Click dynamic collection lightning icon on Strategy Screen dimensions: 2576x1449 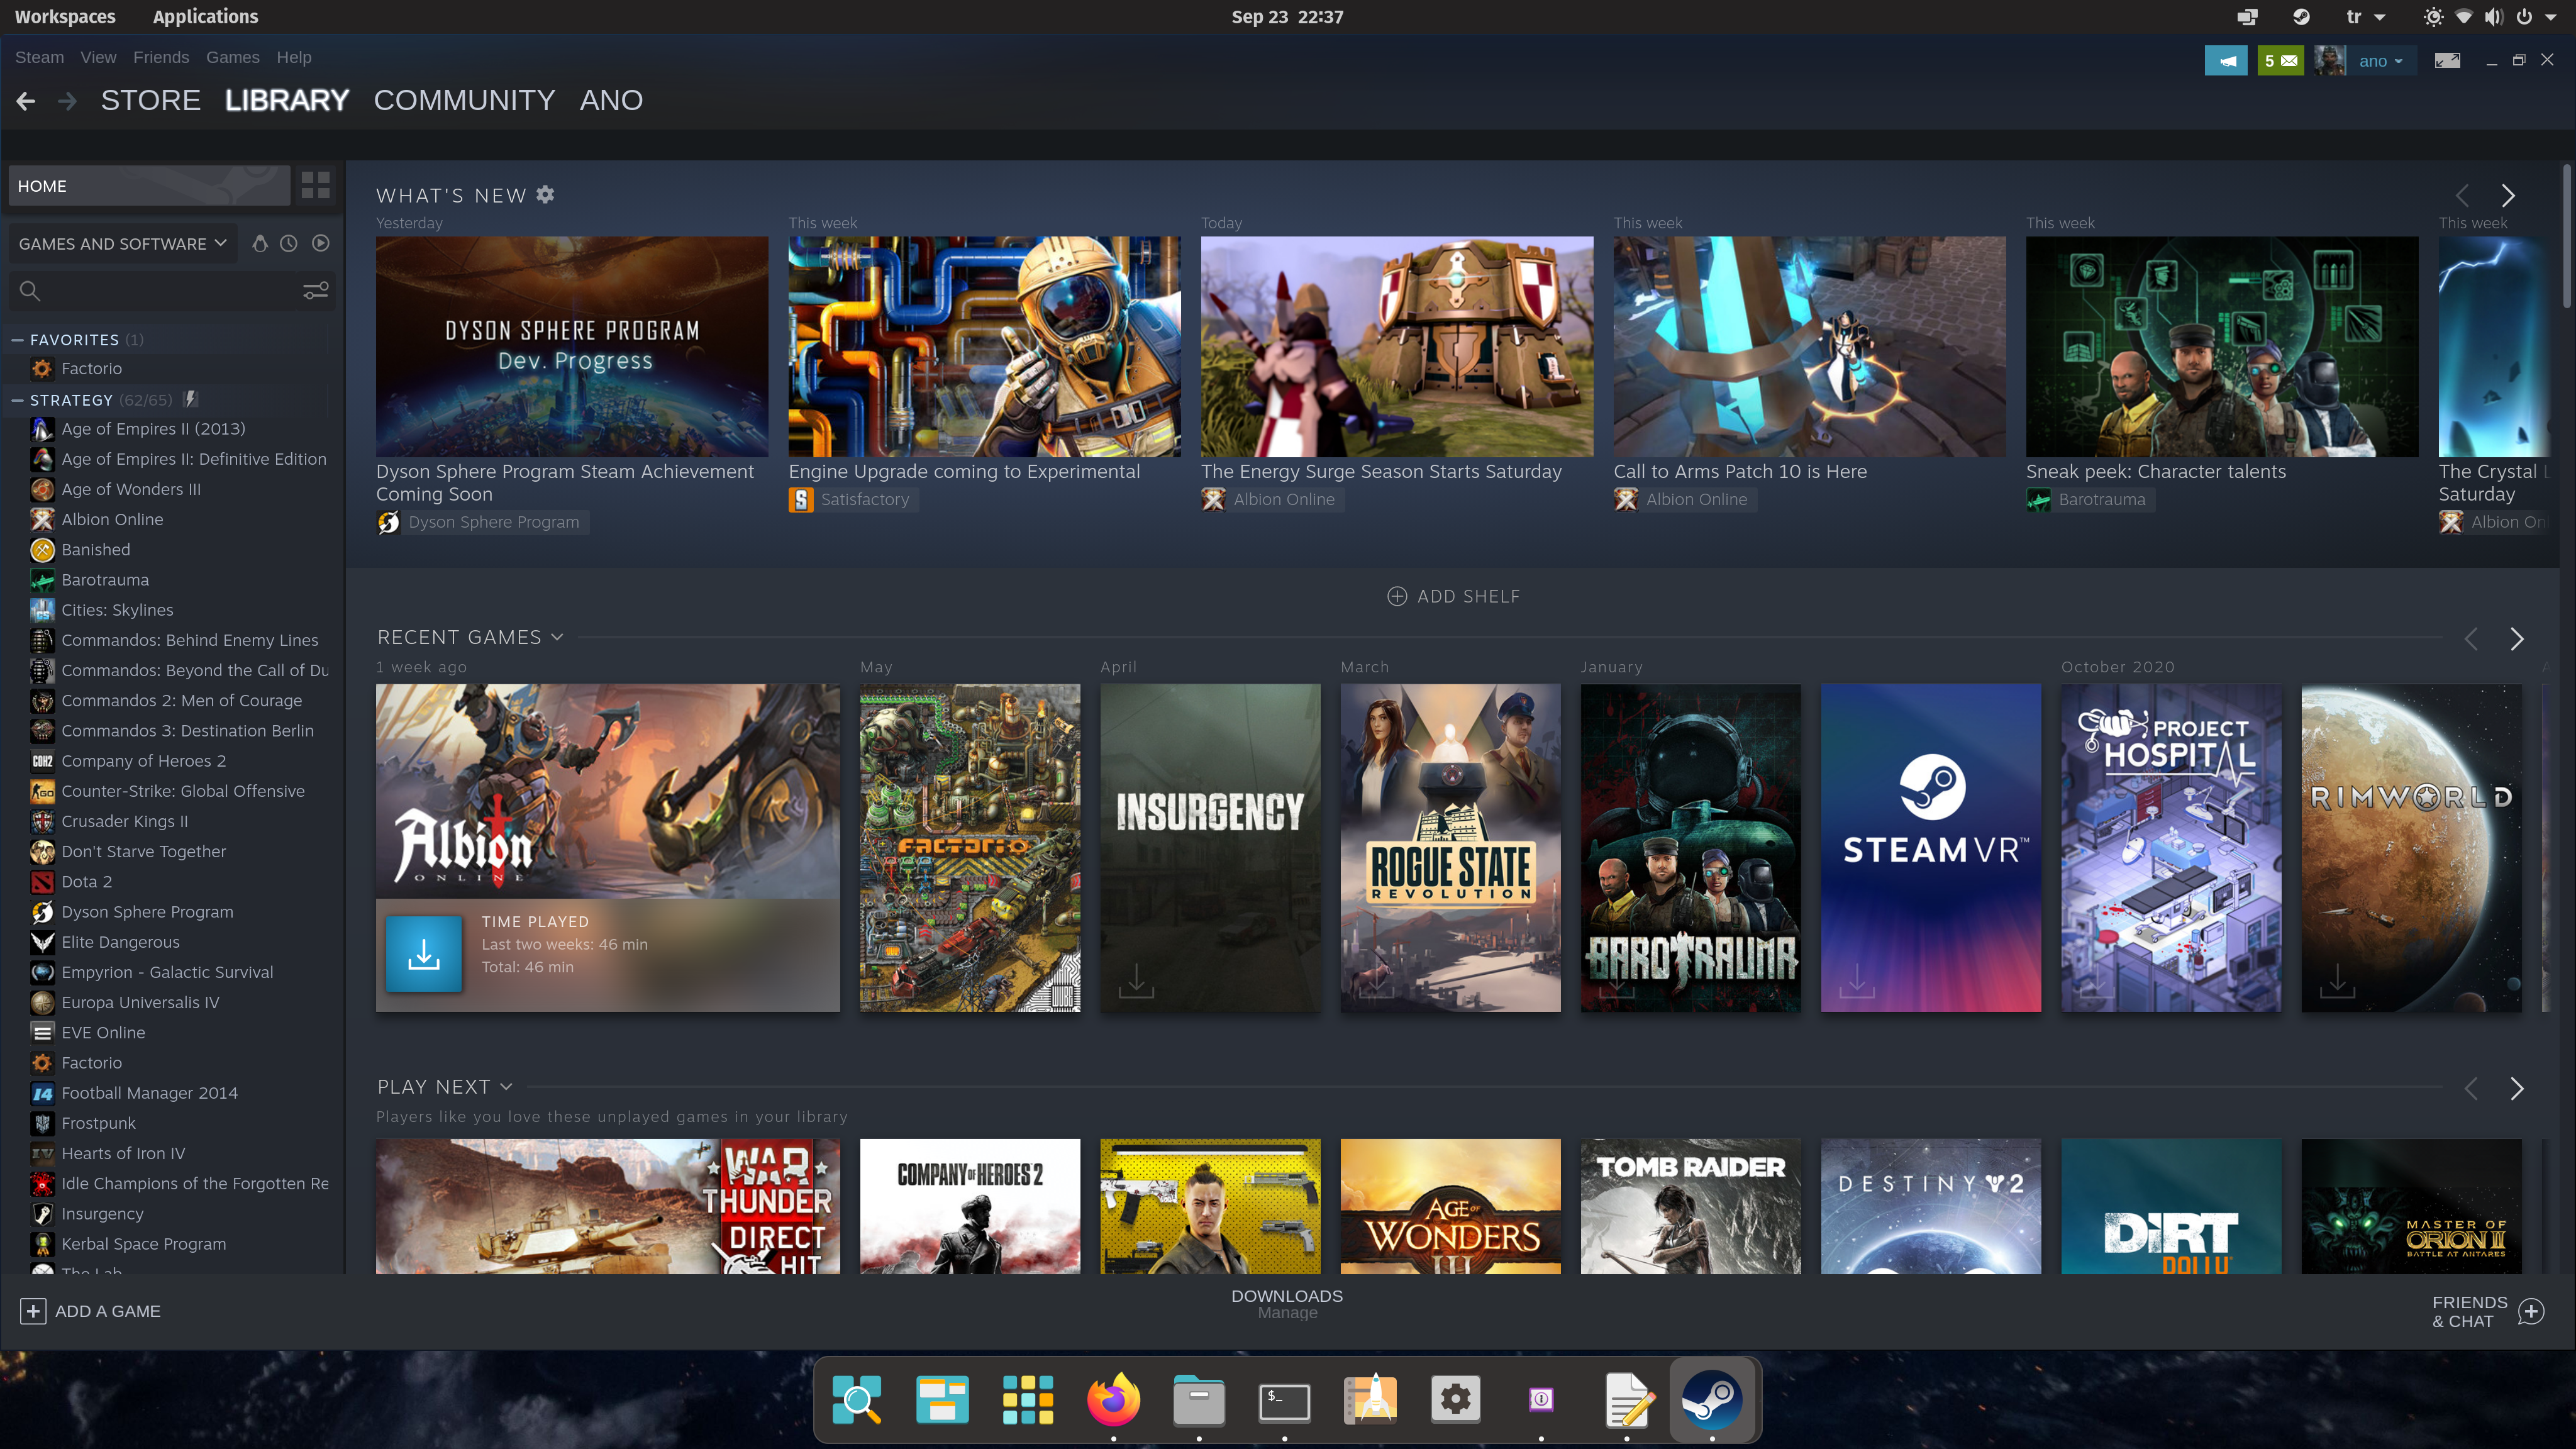[190, 400]
